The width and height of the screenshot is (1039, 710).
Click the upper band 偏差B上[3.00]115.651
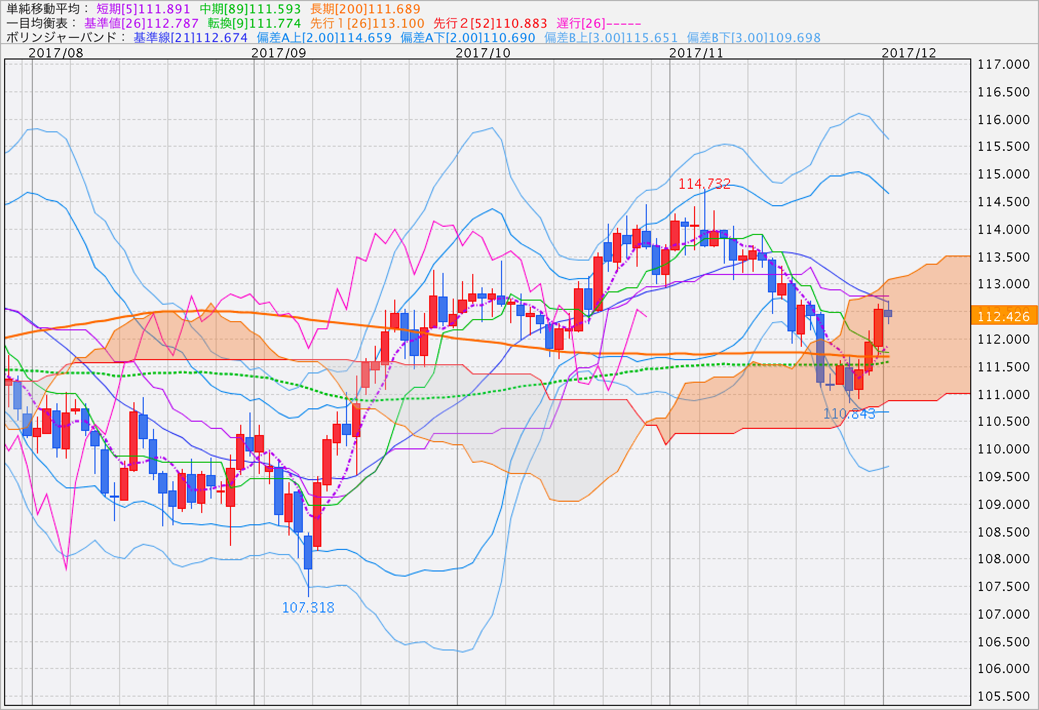[611, 37]
